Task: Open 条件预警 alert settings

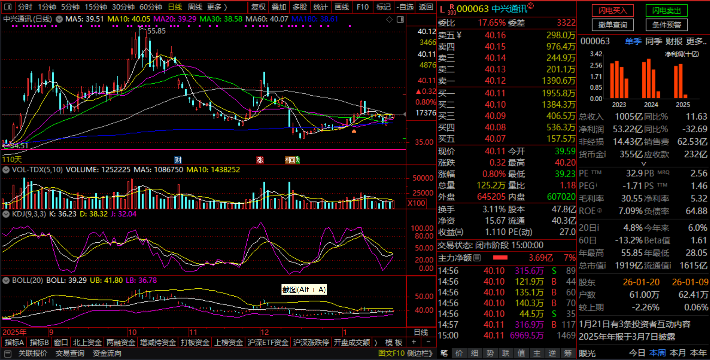Action: click(x=667, y=25)
